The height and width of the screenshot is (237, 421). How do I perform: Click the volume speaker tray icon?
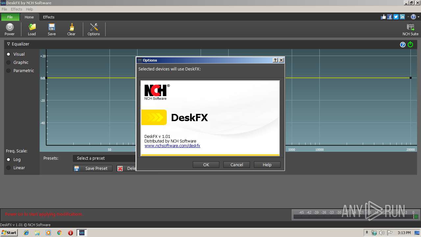[382, 233]
